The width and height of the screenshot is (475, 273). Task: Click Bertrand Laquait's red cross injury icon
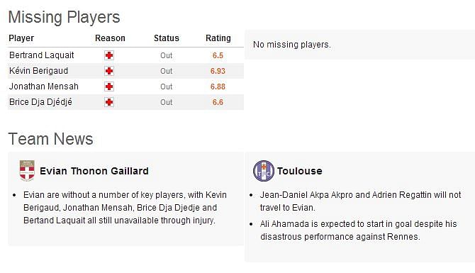click(x=109, y=55)
